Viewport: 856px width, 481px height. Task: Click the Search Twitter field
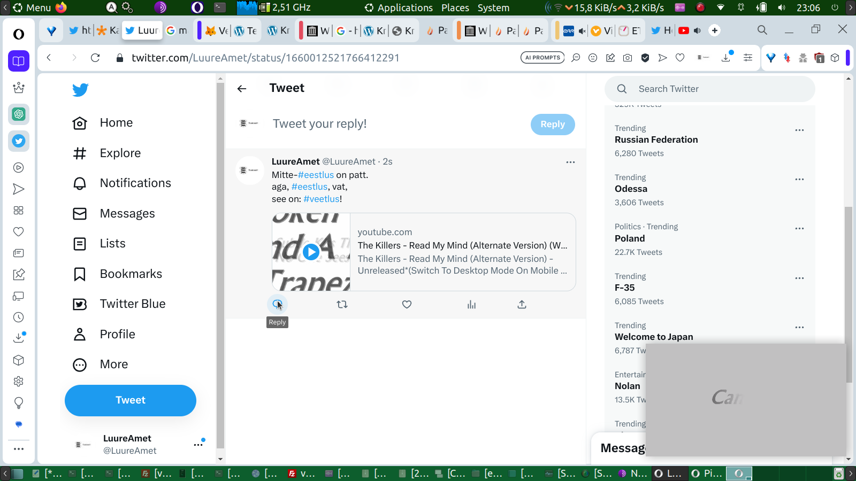pos(710,89)
